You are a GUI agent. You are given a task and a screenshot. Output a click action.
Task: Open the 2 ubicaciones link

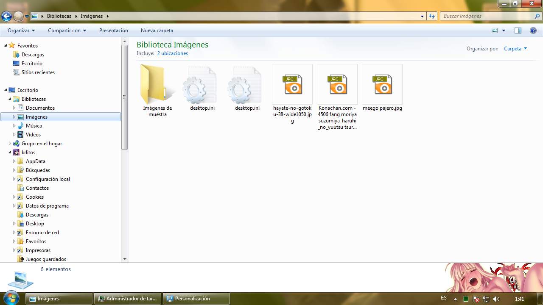[172, 53]
